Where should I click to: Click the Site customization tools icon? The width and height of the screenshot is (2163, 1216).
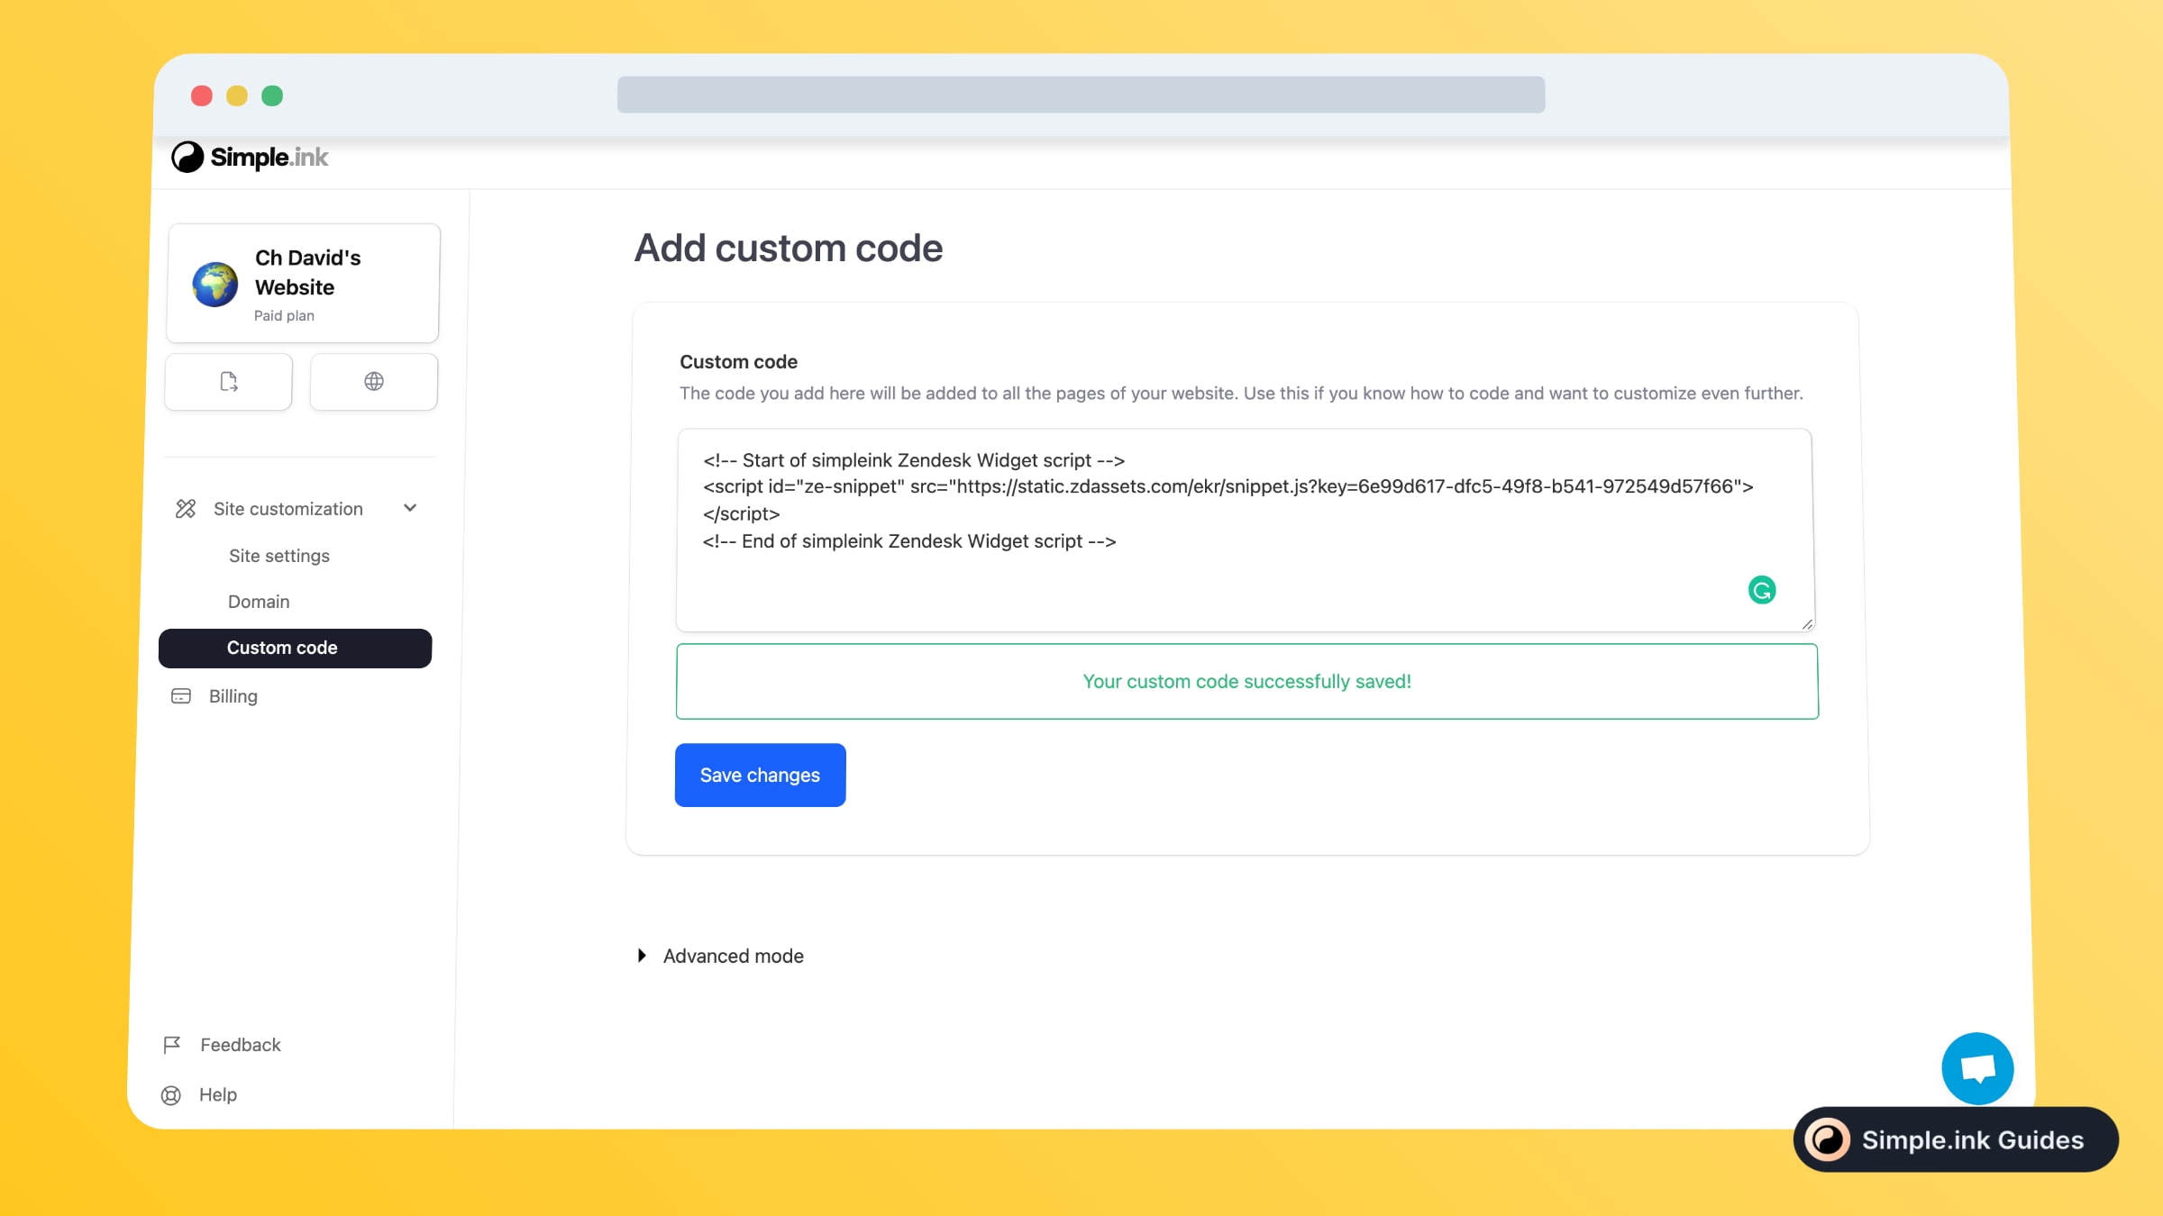(x=186, y=509)
